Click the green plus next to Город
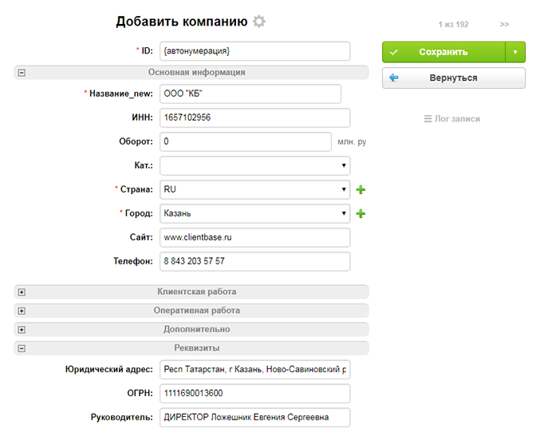Screen dimensions: 536x433 pyautogui.click(x=361, y=214)
